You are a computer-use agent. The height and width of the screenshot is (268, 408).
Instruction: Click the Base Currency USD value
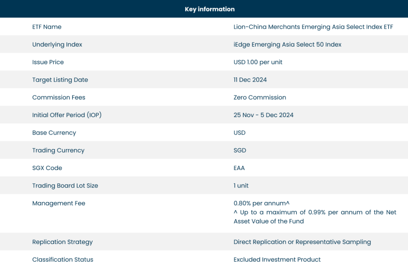pyautogui.click(x=239, y=133)
